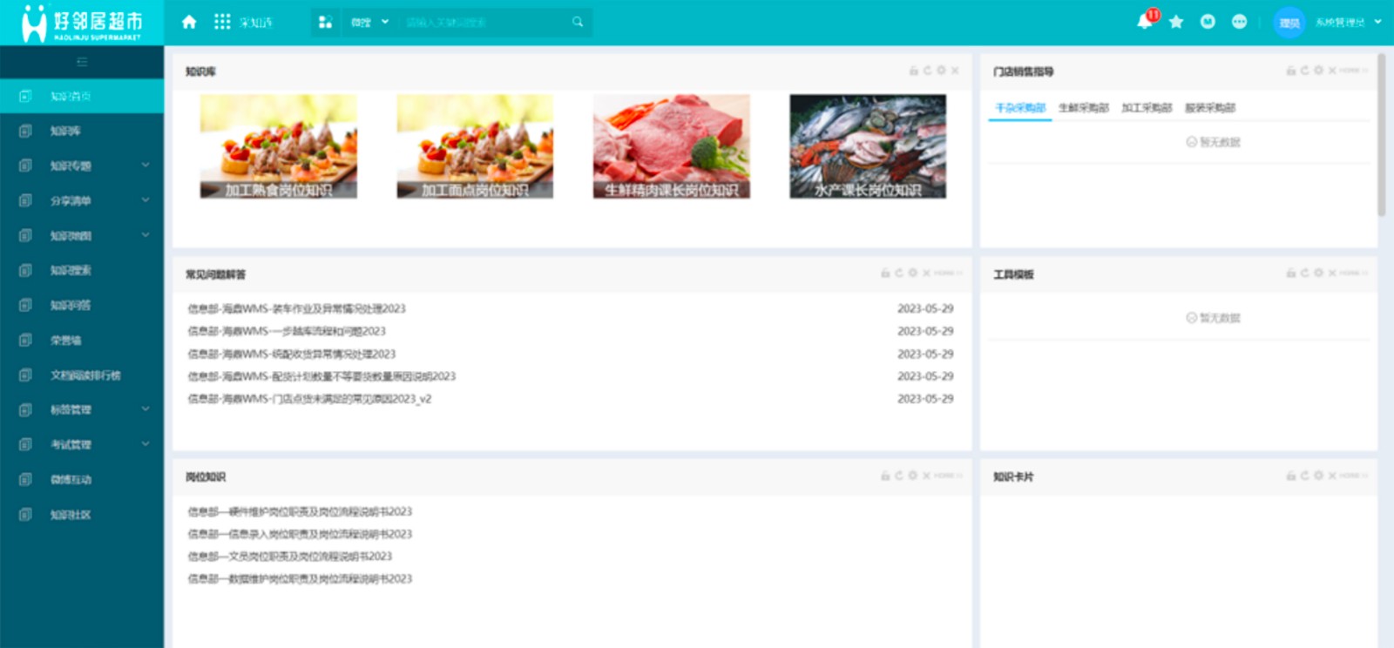Open 硬件维护岗位职责 document link
The height and width of the screenshot is (648, 1394).
point(300,511)
